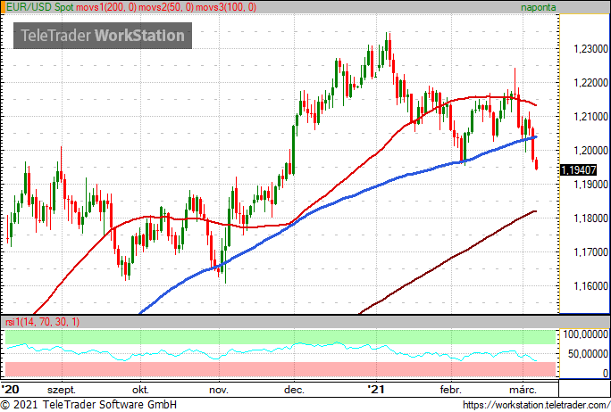Click the márc. month label
Screen dimensions: 611x412
click(x=523, y=390)
